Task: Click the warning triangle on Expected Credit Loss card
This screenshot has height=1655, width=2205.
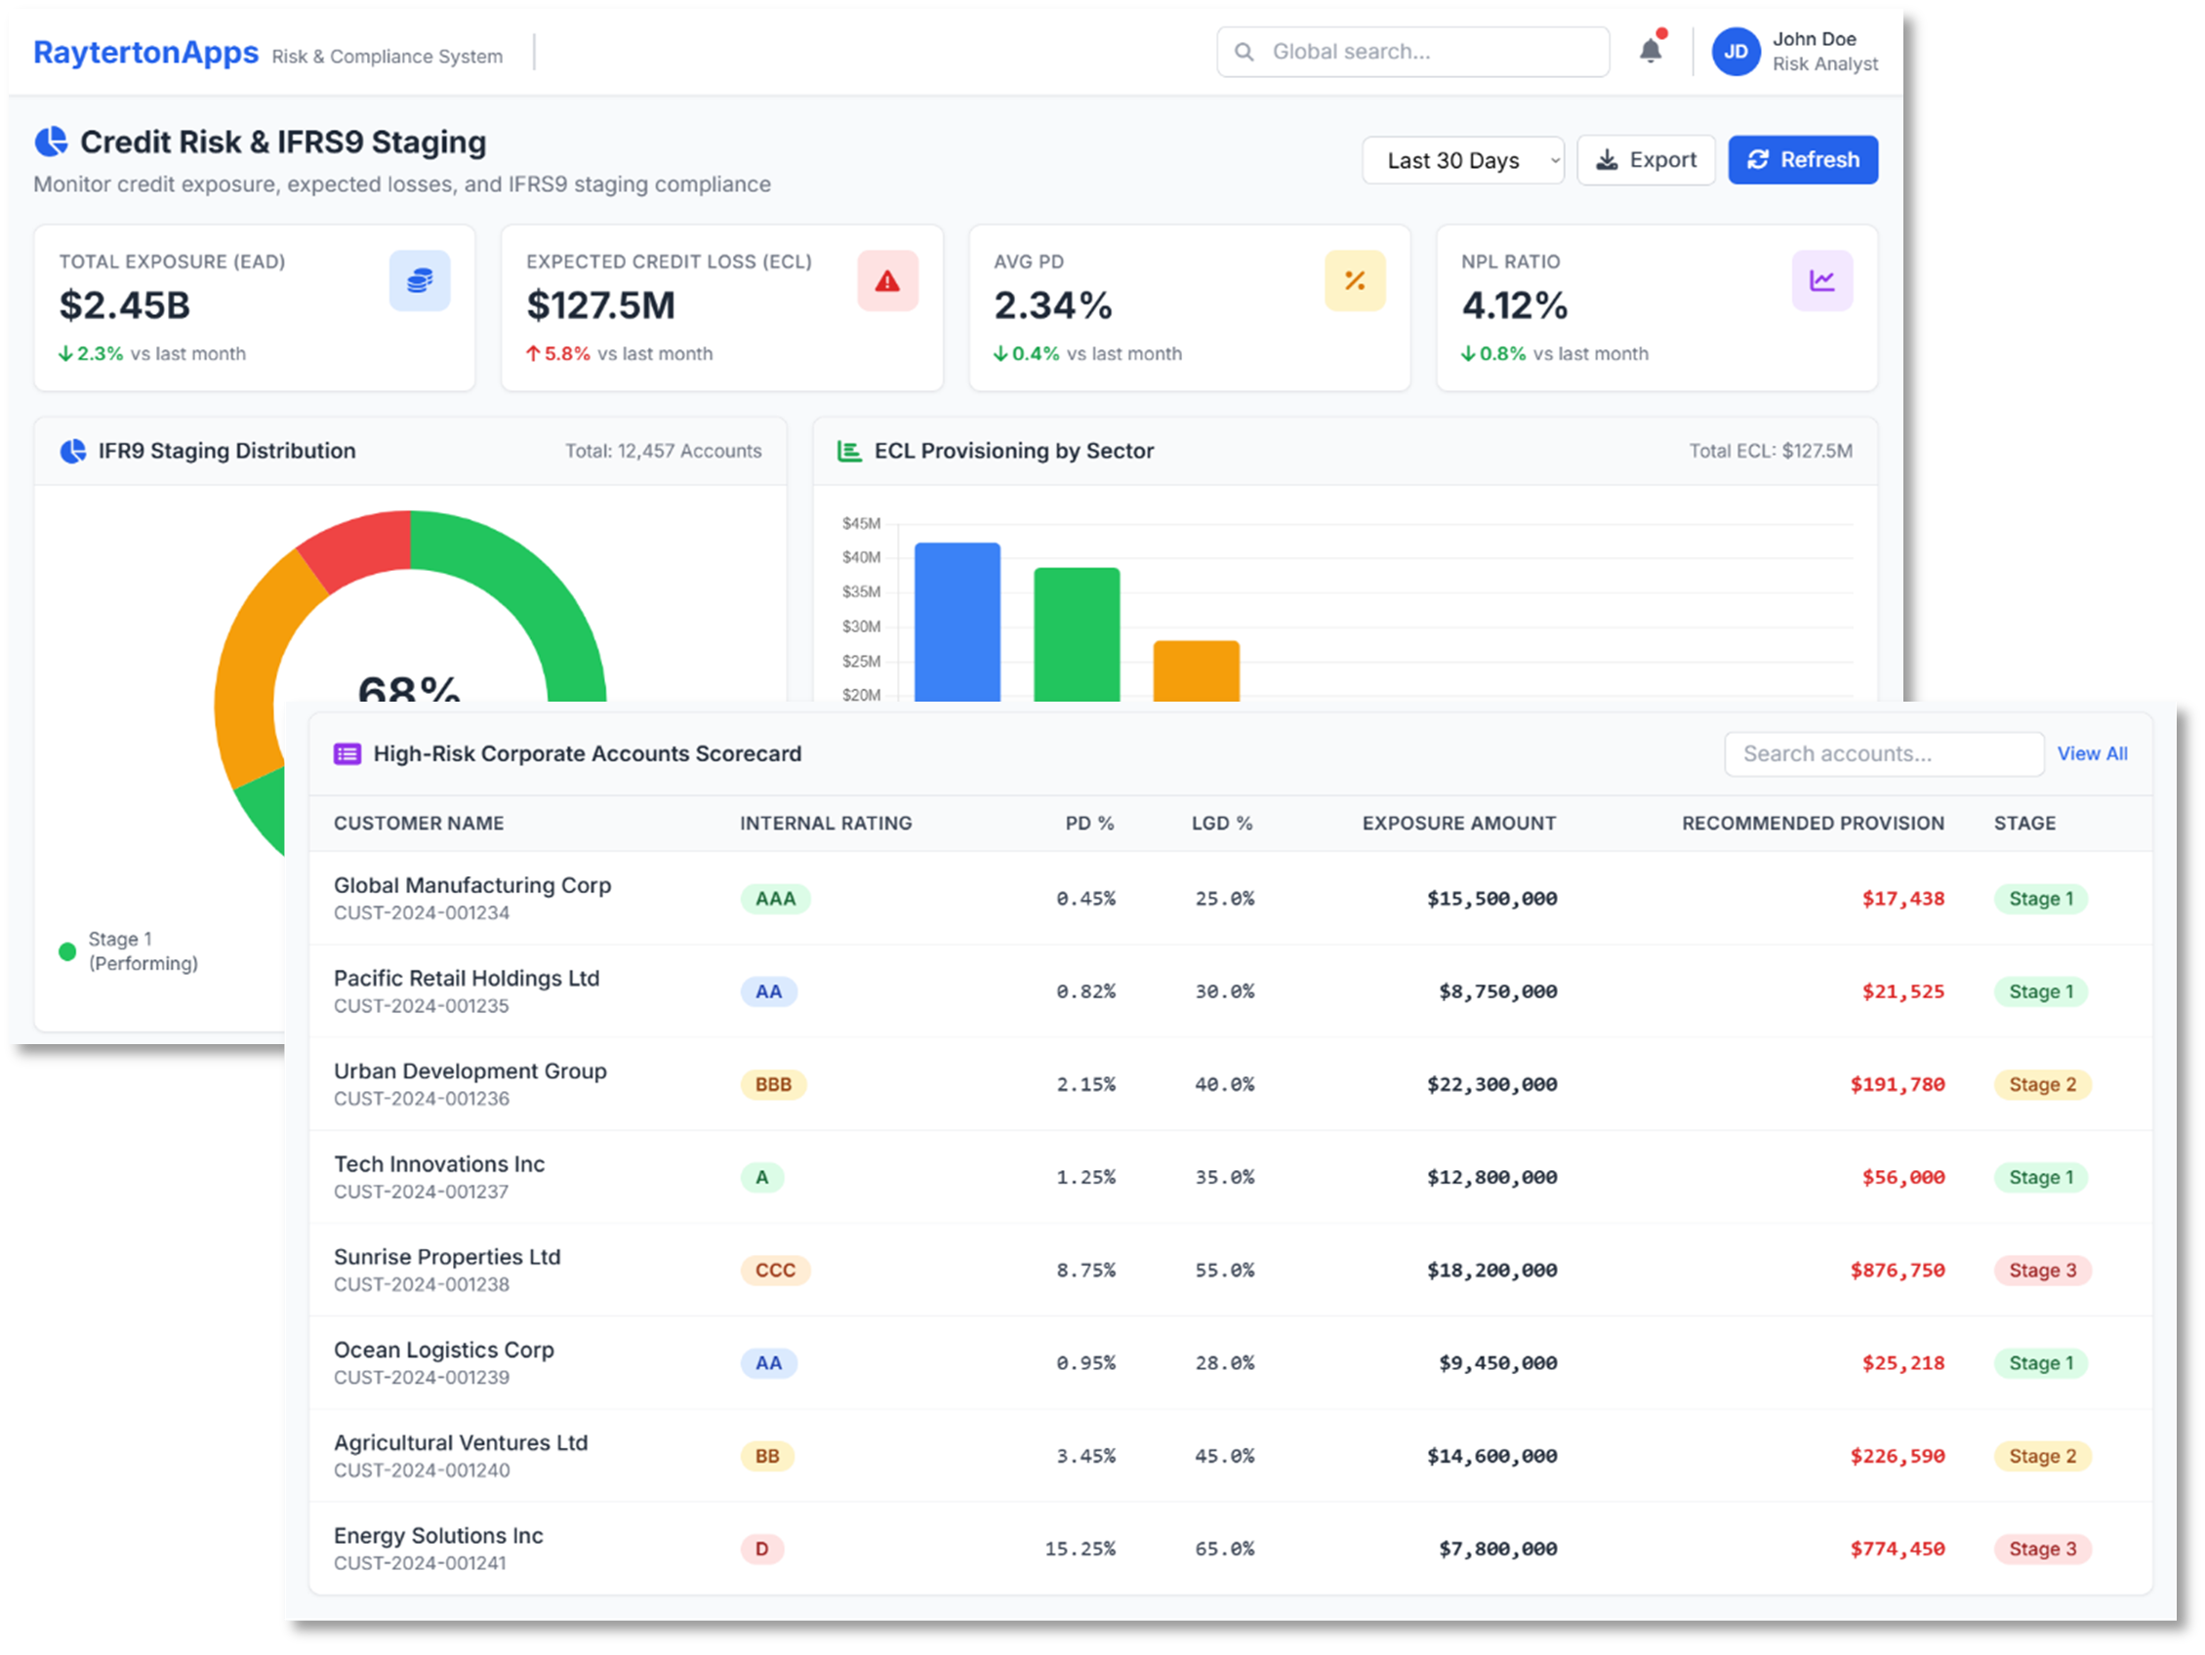Action: pyautogui.click(x=887, y=280)
